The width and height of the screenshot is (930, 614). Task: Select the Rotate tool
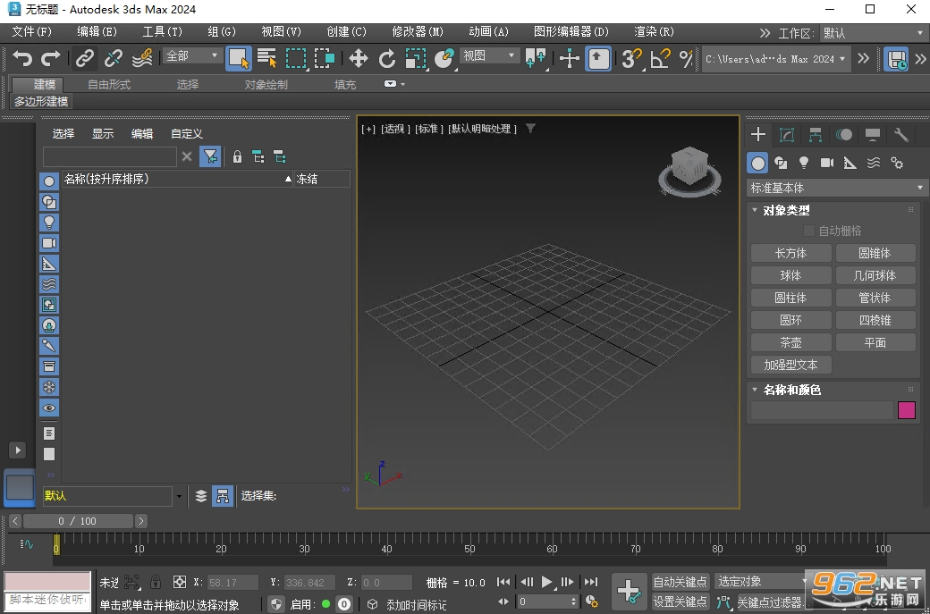(387, 58)
